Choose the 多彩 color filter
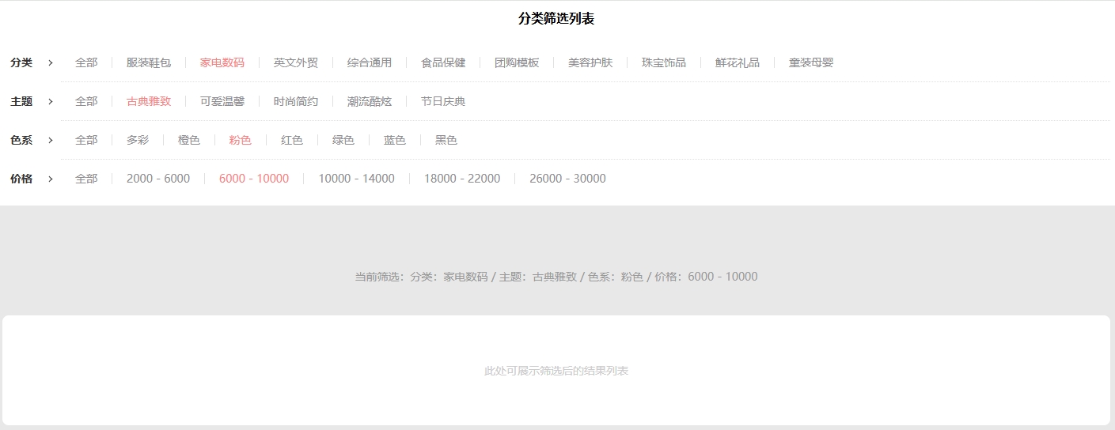Image resolution: width=1115 pixels, height=430 pixels. 138,140
